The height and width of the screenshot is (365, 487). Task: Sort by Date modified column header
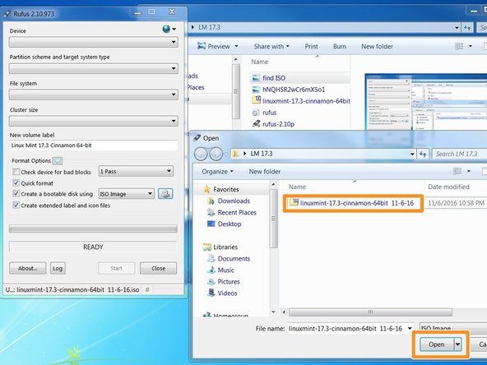448,187
